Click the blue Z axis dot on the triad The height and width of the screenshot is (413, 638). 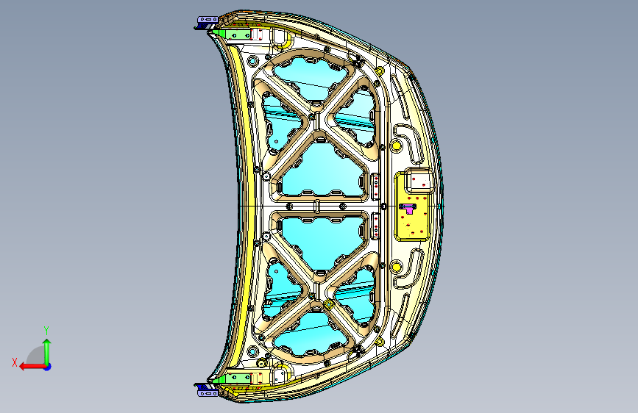(48, 367)
